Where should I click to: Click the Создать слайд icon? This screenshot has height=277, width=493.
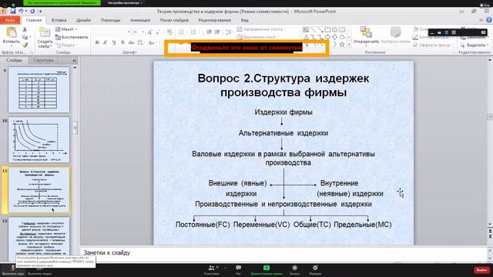(45, 32)
